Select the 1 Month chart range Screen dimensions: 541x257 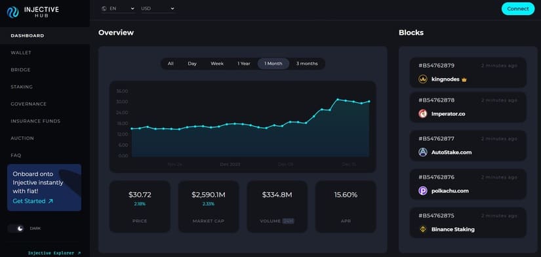pyautogui.click(x=273, y=64)
